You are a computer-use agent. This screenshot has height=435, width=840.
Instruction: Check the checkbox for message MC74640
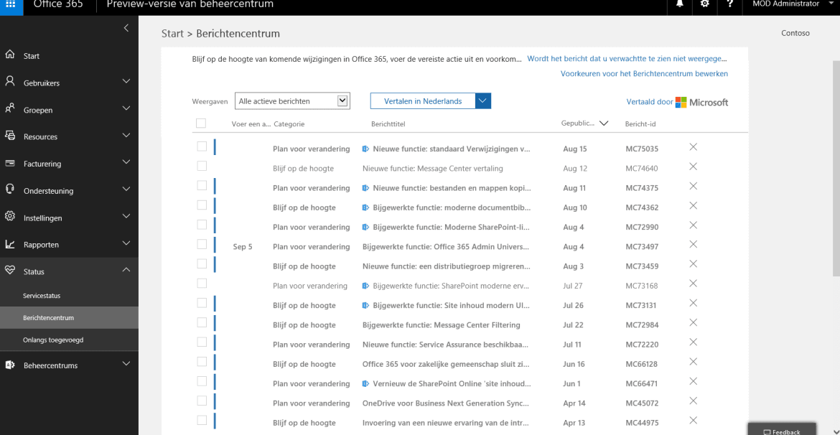[x=202, y=166]
